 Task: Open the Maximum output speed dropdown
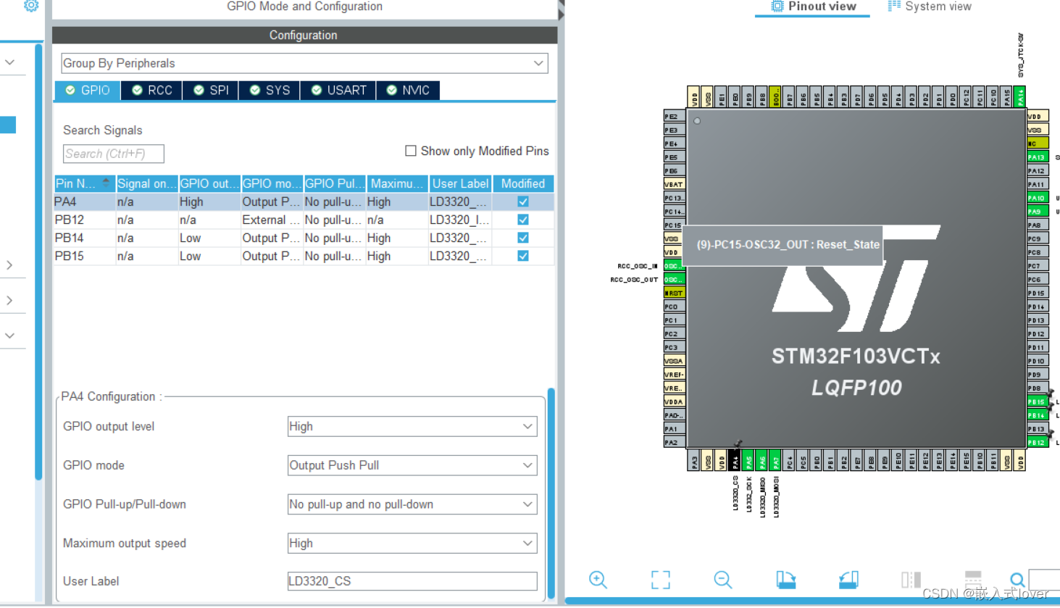412,543
